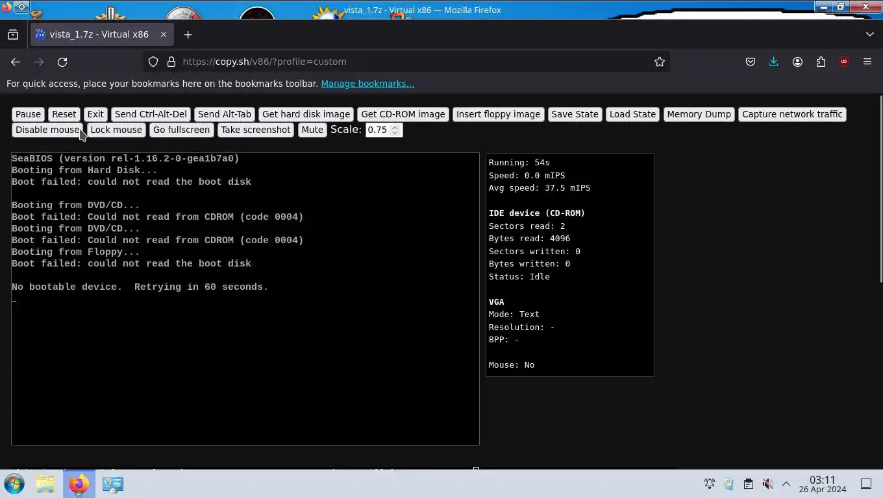Select 'Mouse: No' status line
The image size is (883, 498).
click(512, 365)
